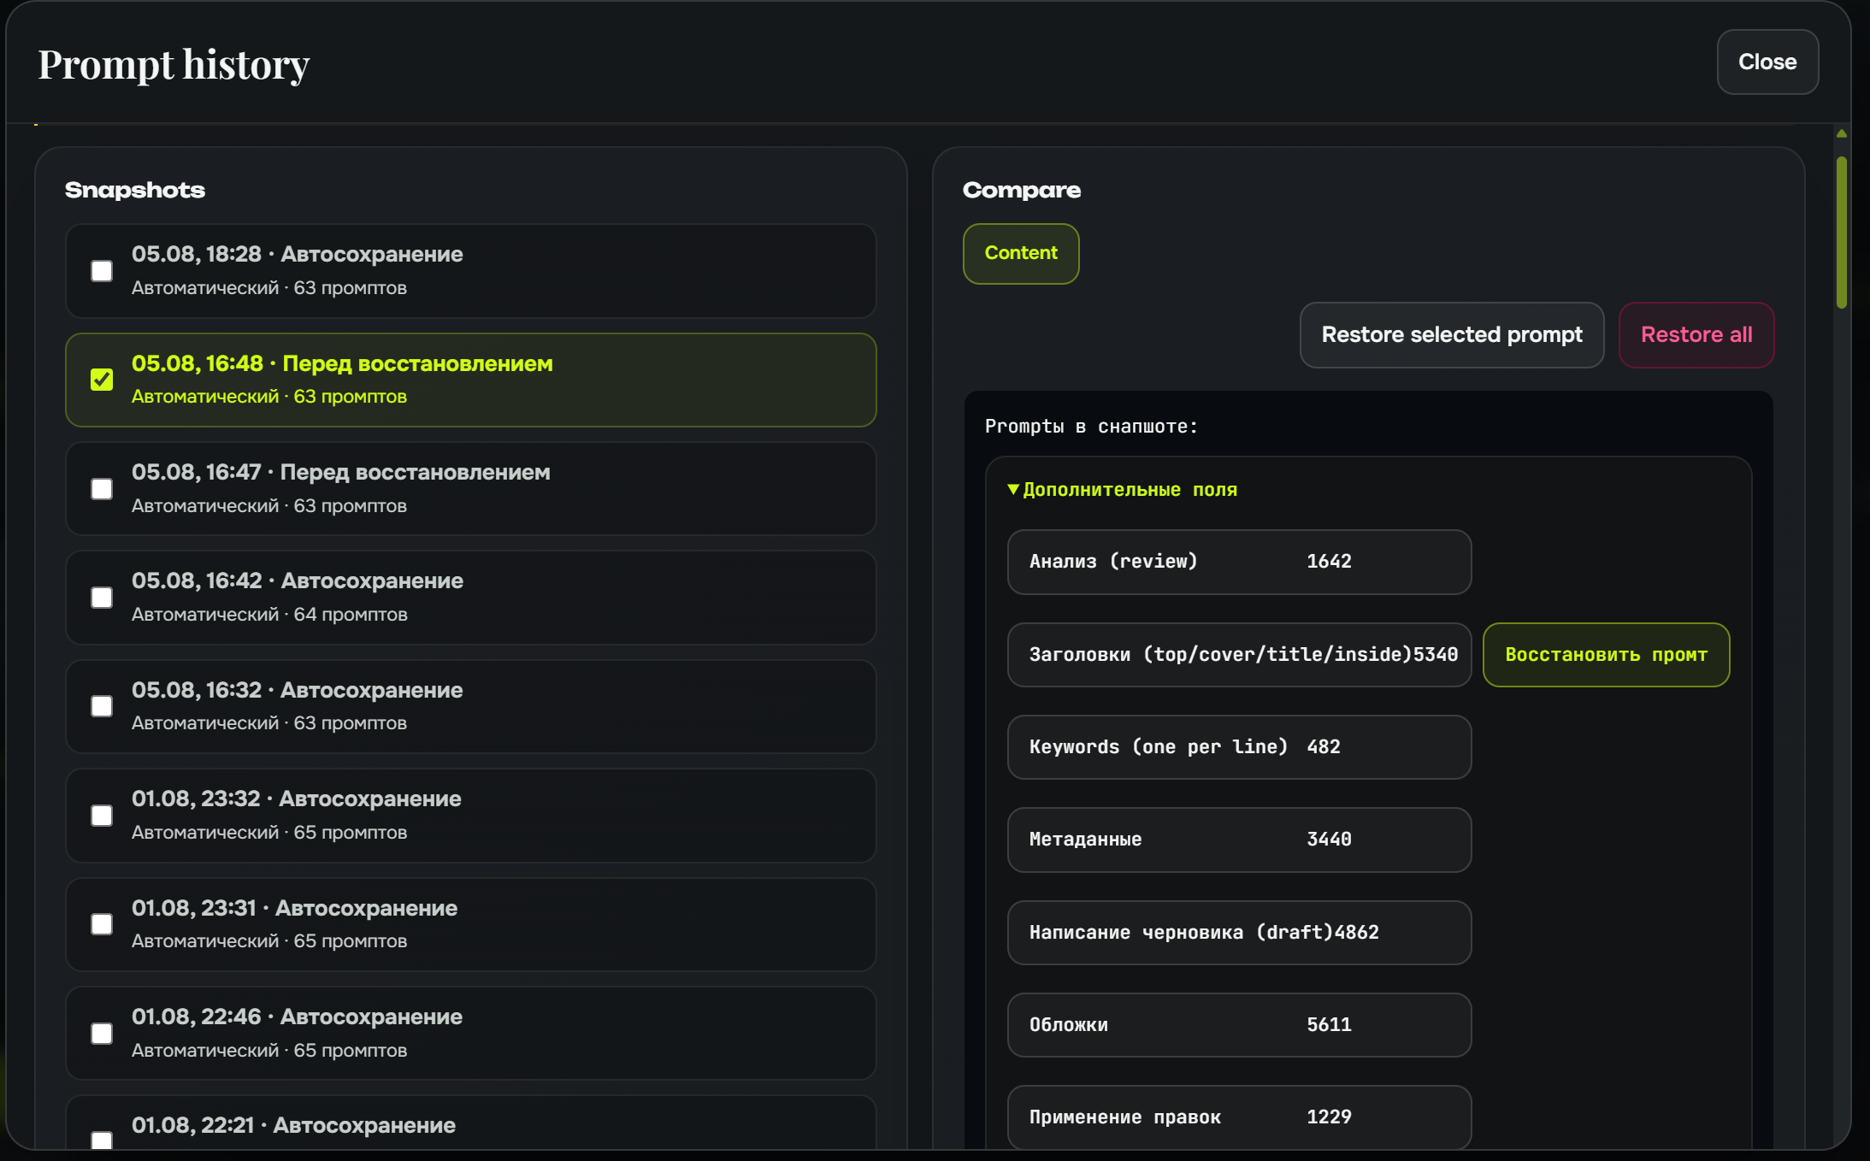1870x1161 pixels.
Task: Select the Написание черновика (draft) prompt
Action: pos(1239,933)
